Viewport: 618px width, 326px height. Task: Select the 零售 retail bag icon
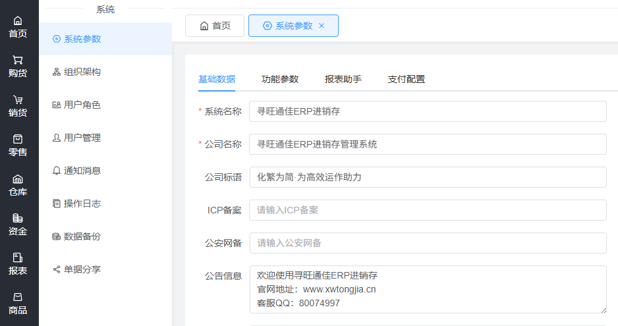(18, 139)
